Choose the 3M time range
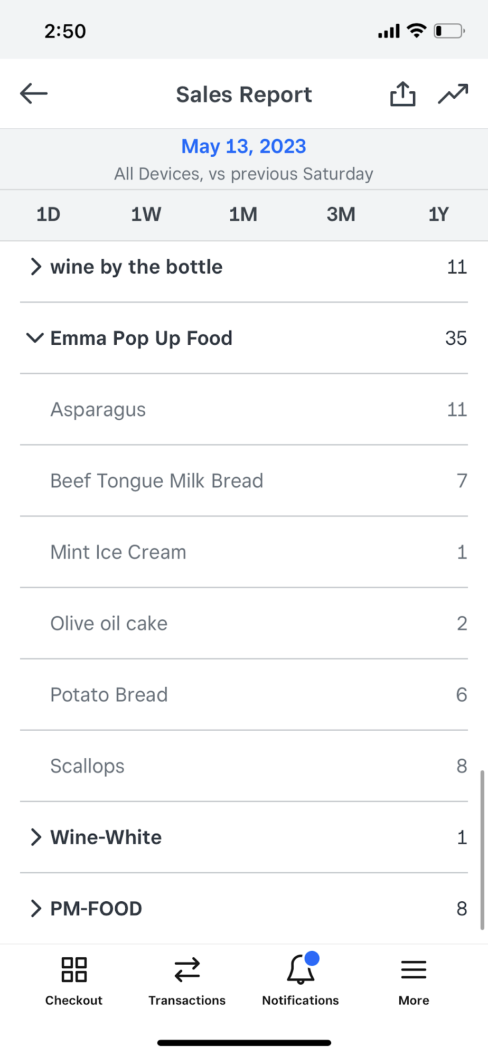This screenshot has width=488, height=1056. tap(341, 214)
